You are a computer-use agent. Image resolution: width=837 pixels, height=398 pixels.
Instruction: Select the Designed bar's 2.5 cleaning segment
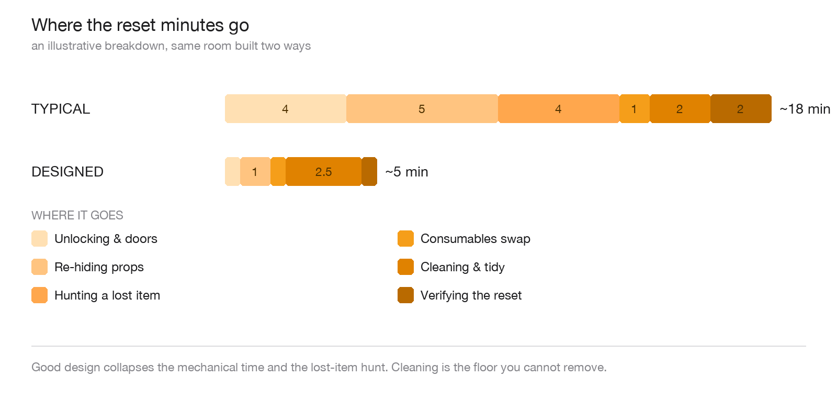(x=324, y=172)
